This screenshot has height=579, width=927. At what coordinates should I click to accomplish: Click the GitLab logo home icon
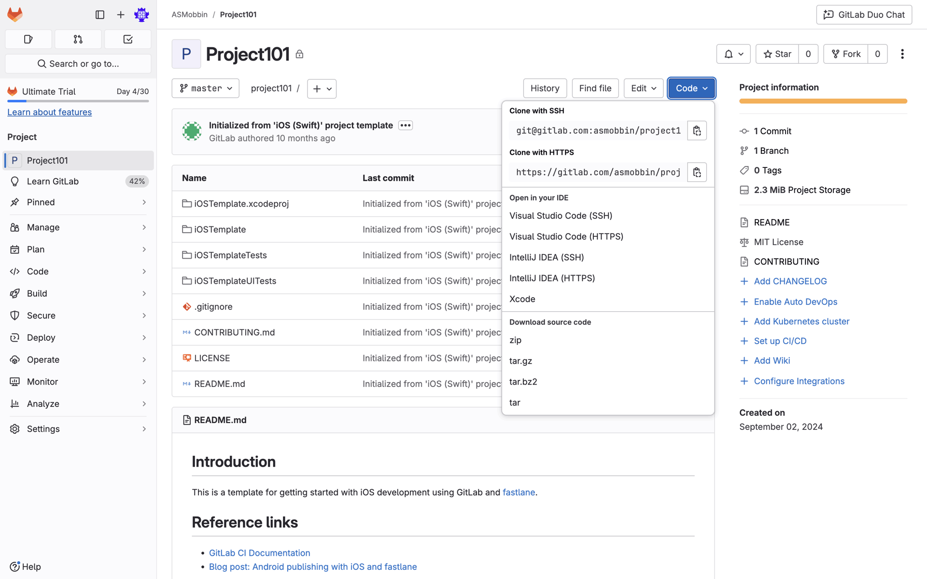click(x=15, y=14)
